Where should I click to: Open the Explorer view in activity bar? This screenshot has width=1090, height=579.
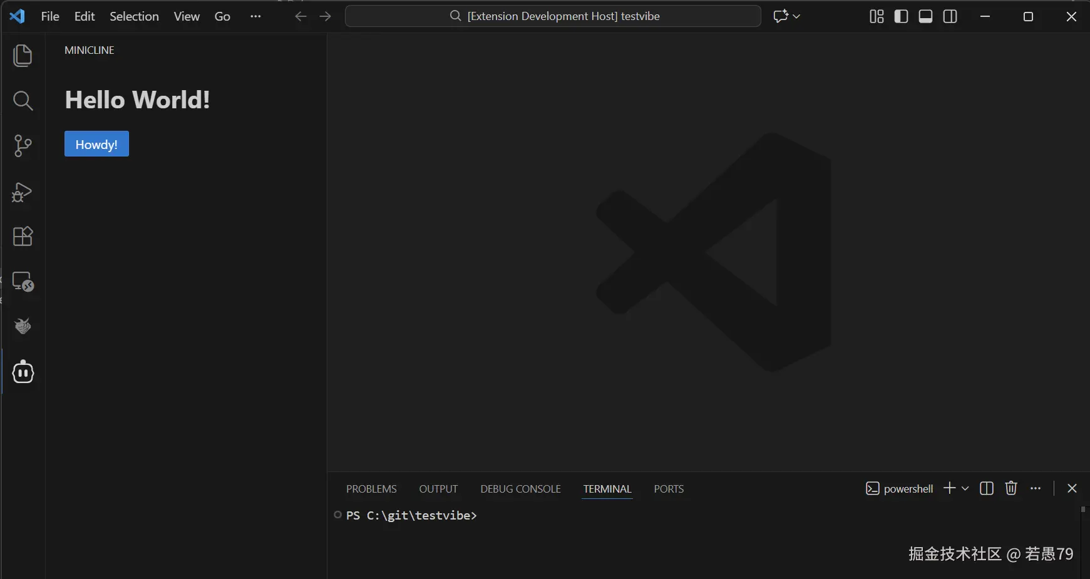click(23, 56)
